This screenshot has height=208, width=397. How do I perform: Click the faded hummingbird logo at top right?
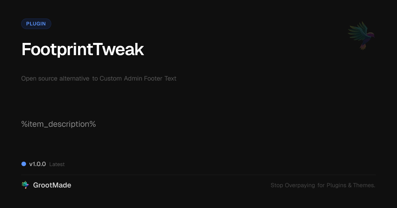[361, 35]
